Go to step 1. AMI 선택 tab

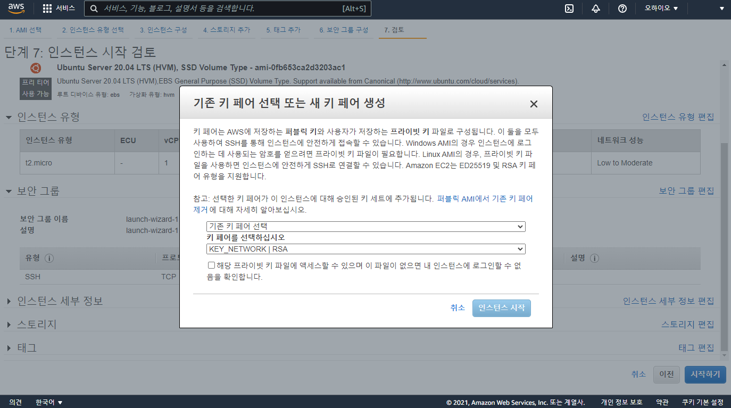point(26,30)
